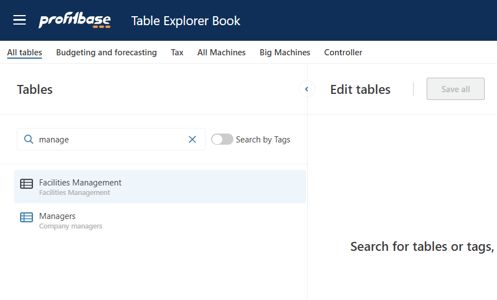This screenshot has height=300, width=497.
Task: Open the Big Machines tab
Action: 285,53
